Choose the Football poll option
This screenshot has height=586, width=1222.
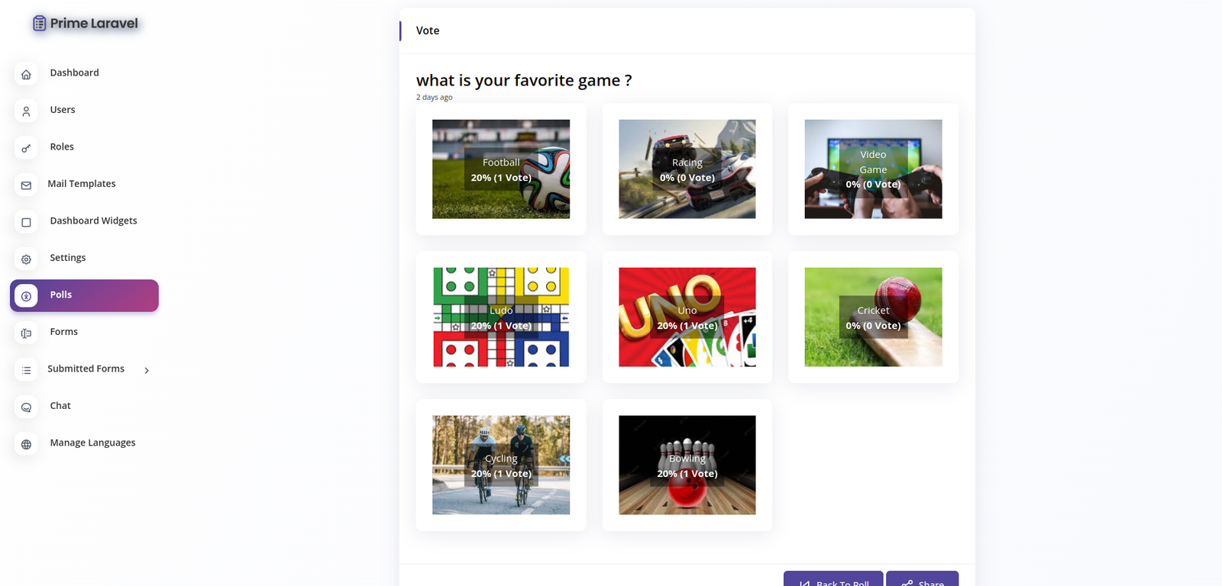[501, 169]
